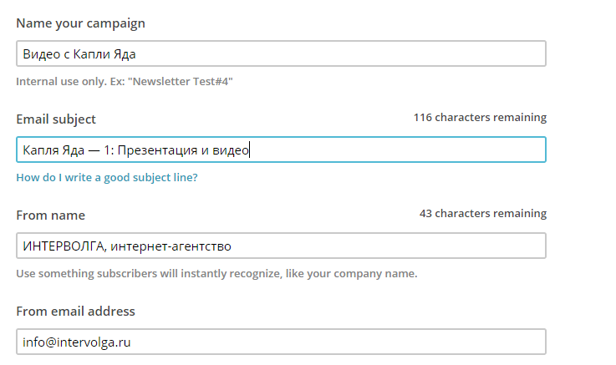Click "Капля Яда" at the subject start
The image size is (616, 365).
tap(53, 150)
